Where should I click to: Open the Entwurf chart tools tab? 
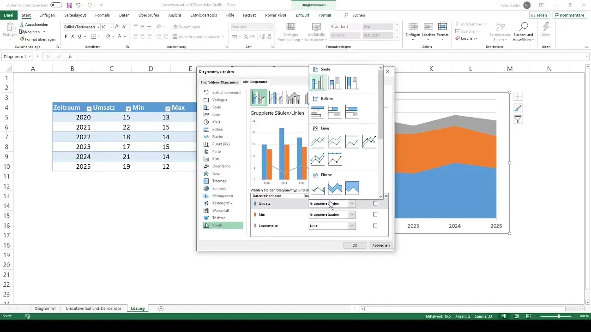[x=302, y=15]
